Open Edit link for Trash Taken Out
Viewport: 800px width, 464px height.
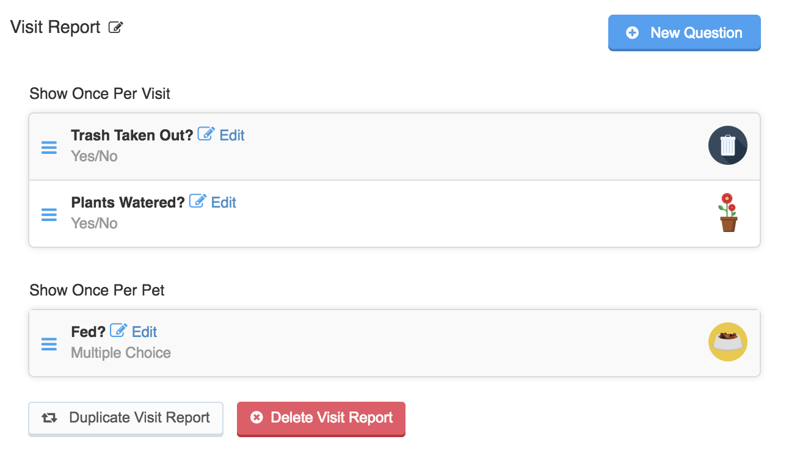(232, 135)
